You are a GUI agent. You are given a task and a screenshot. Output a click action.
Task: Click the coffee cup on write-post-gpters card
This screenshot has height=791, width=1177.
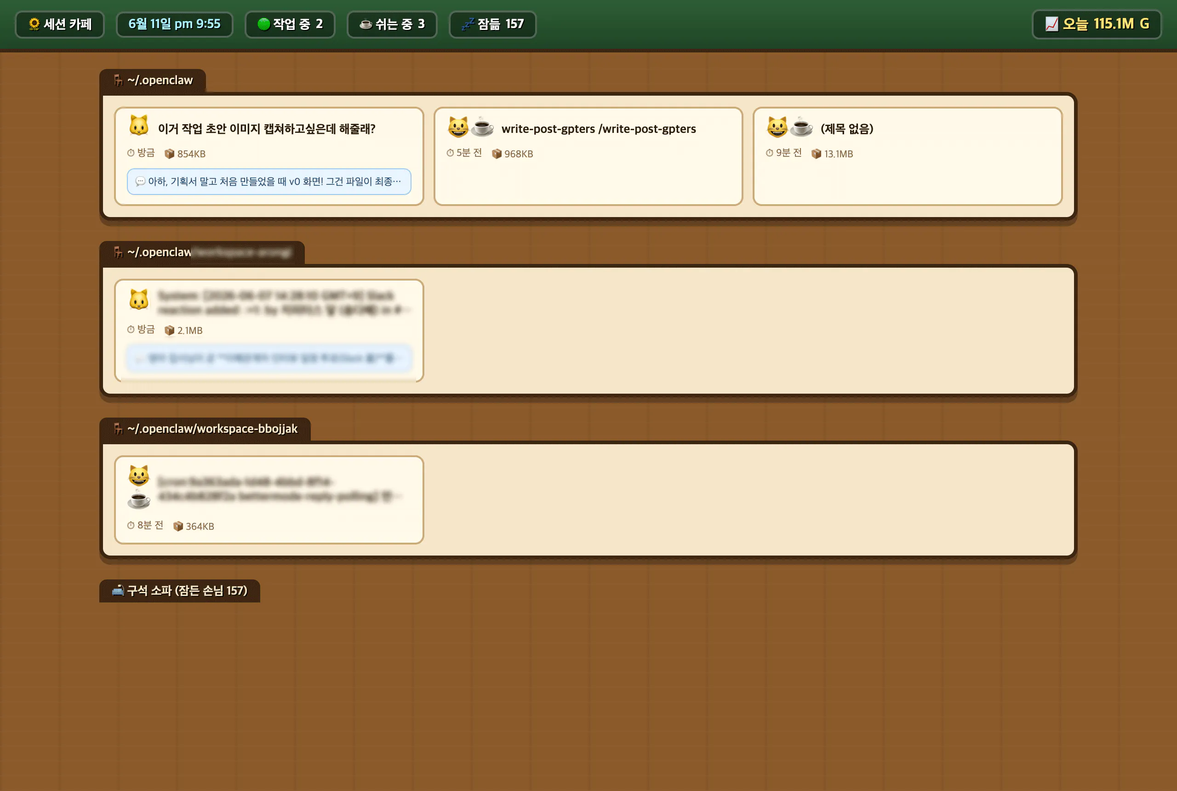(482, 126)
